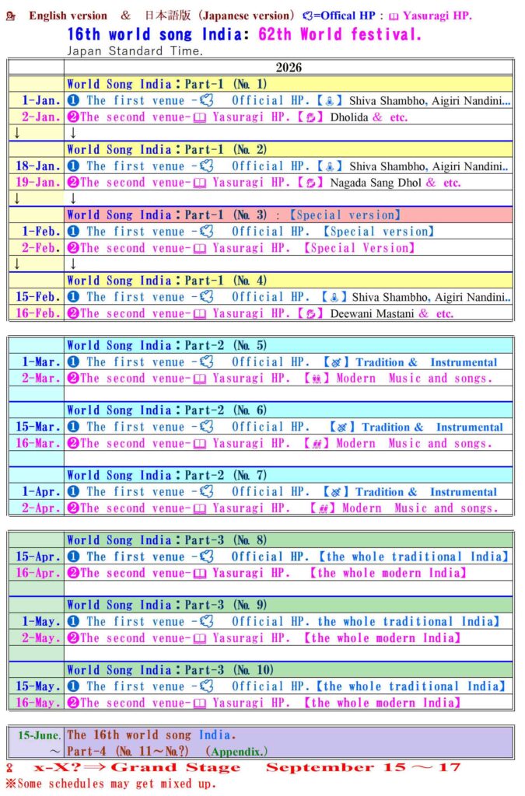525x796 pixels.
Task: Click the circled number 1 in 15-Apr. row
Action: [74, 557]
